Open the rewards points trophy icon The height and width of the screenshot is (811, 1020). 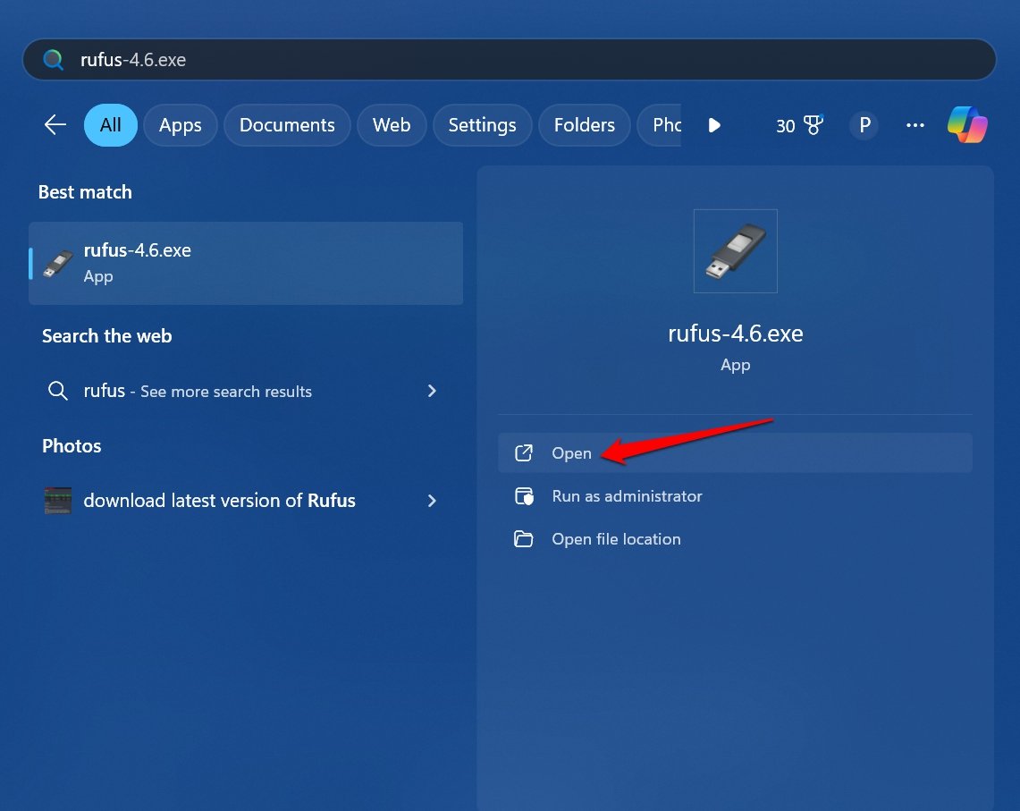pos(813,125)
